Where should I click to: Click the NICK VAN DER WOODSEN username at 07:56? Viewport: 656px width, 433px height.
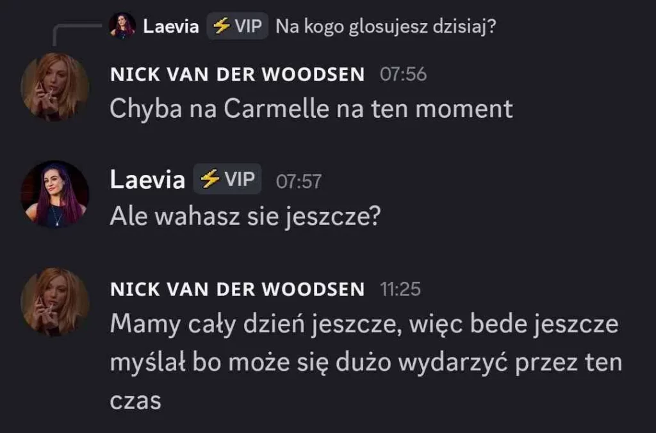point(237,74)
